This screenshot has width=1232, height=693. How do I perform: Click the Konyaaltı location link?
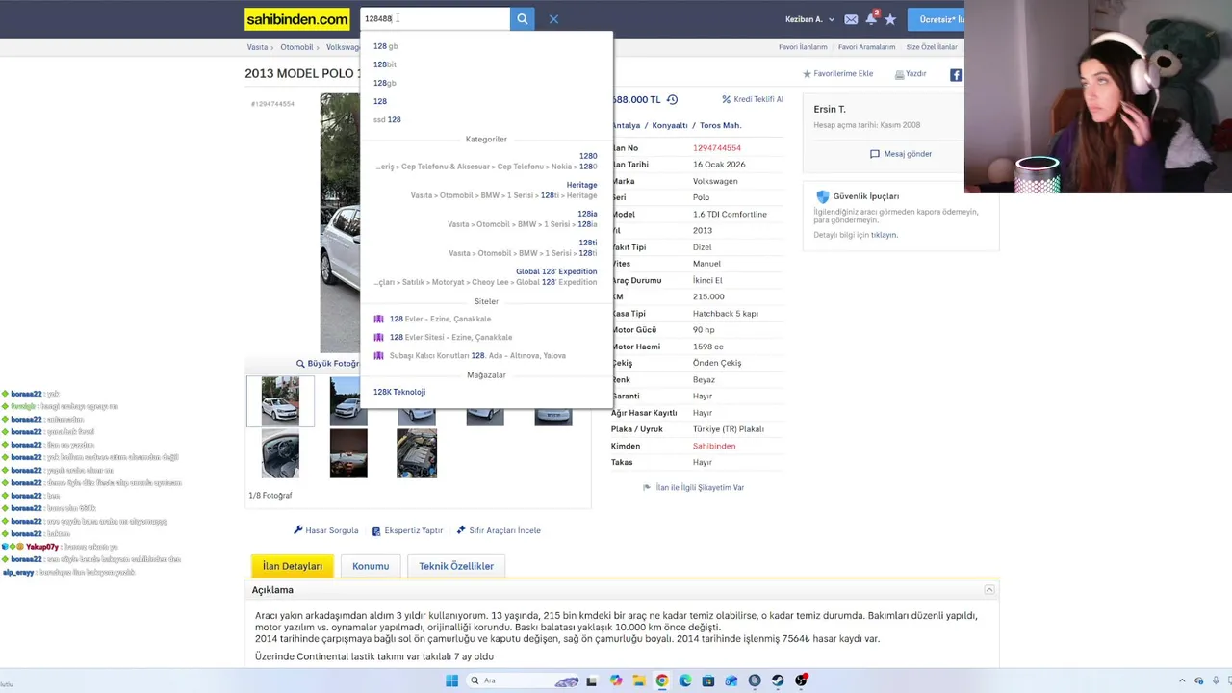pos(670,125)
